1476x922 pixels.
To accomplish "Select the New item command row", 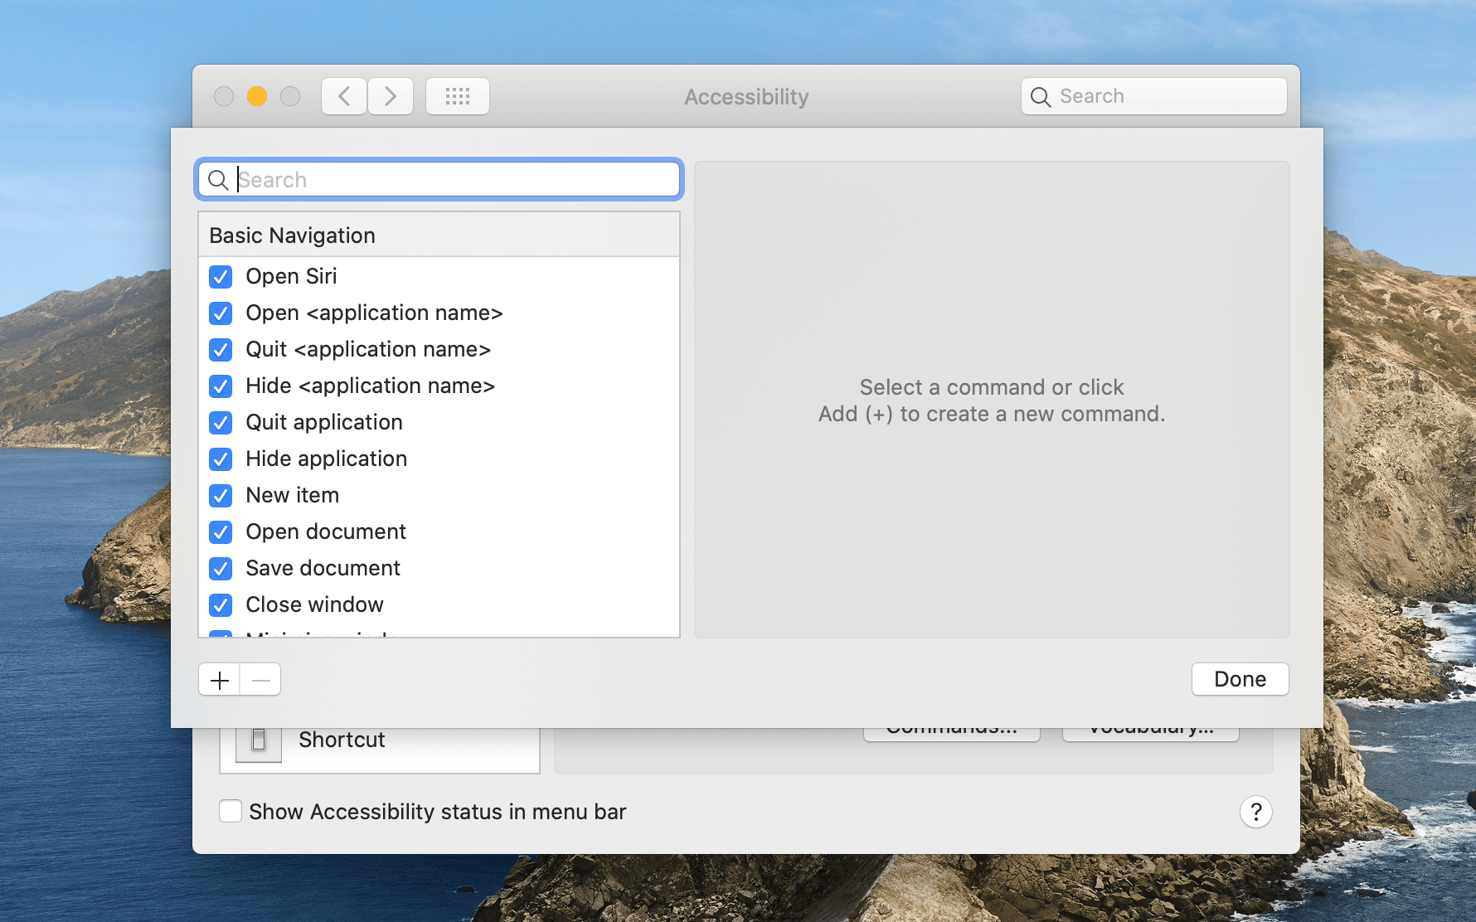I will (x=292, y=495).
